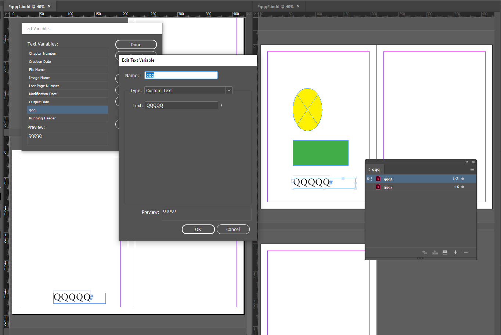Open the qqq book panel menu
The height and width of the screenshot is (335, 501).
coord(472,169)
